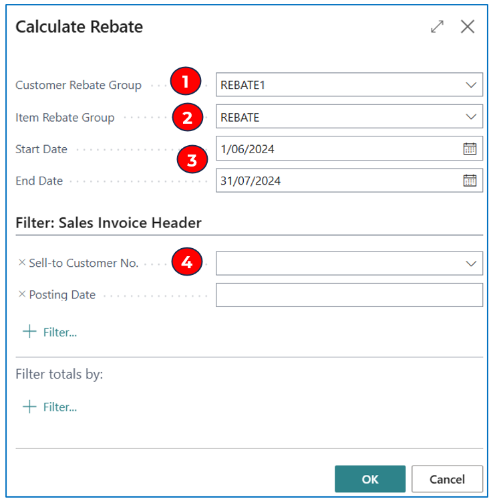This screenshot has width=493, height=501.
Task: Open the Start Date calendar picker
Action: coord(470,148)
